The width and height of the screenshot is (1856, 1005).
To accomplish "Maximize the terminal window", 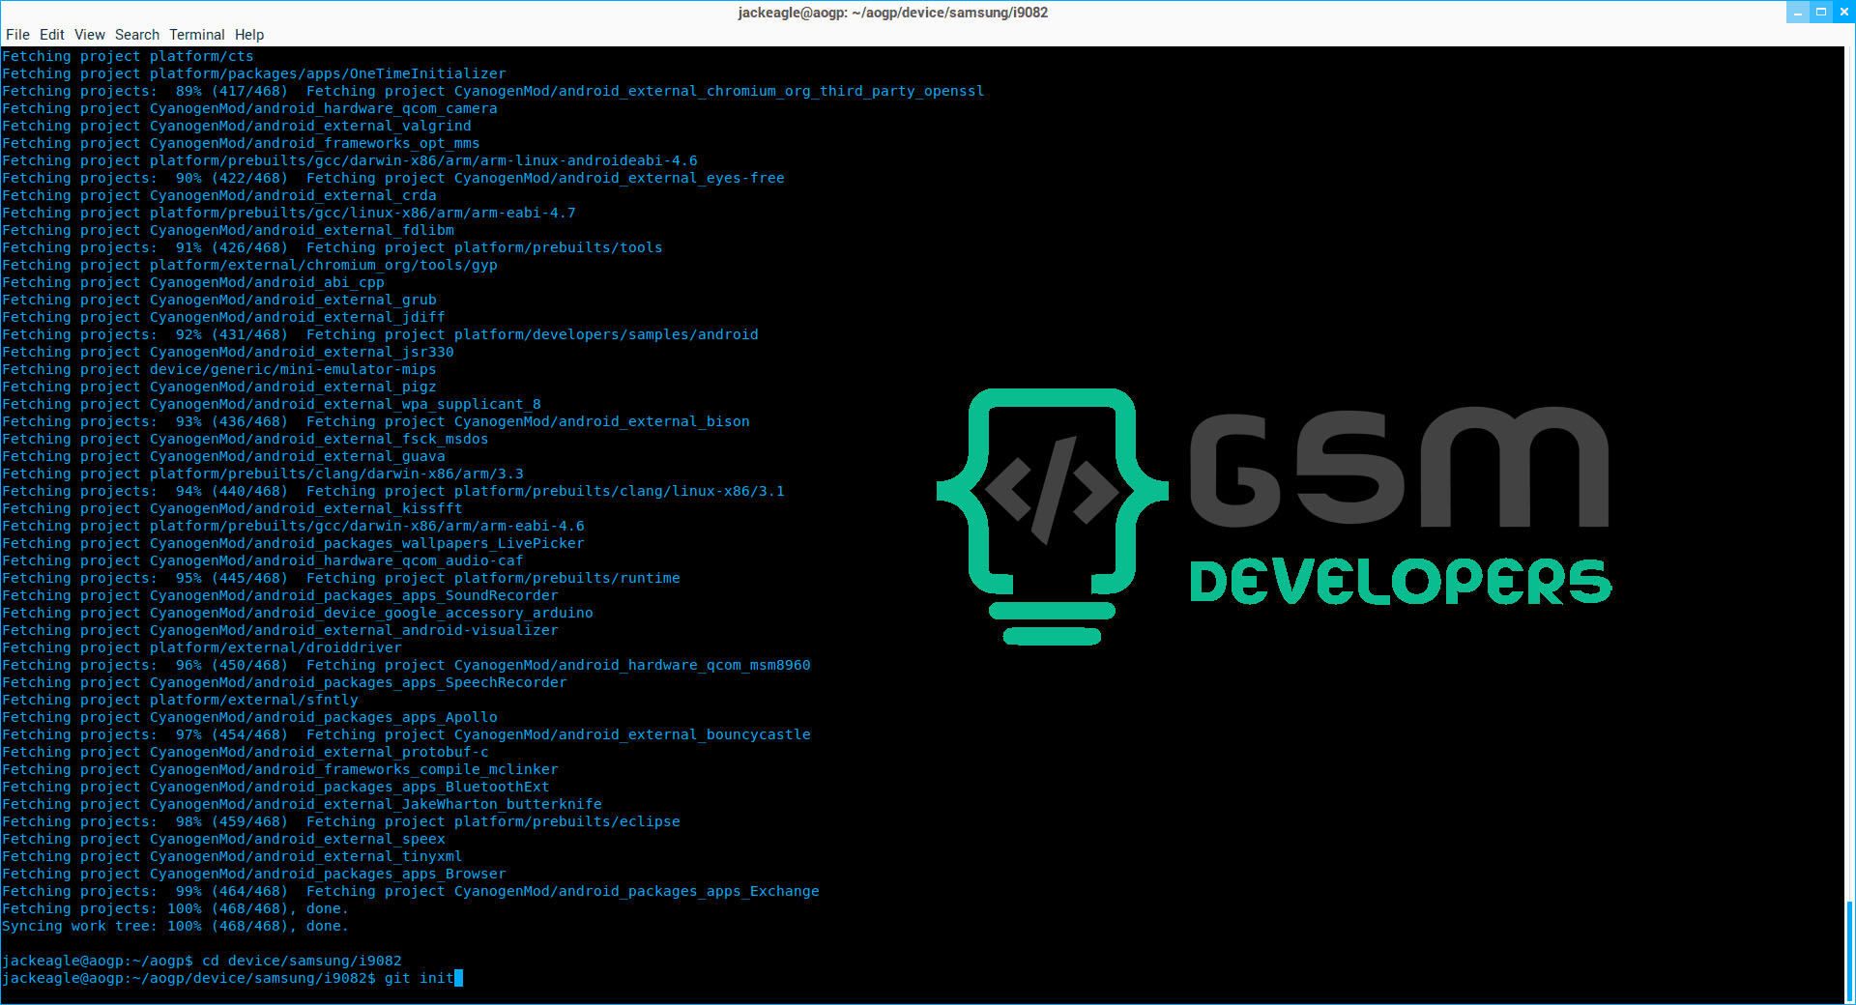I will point(1821,13).
